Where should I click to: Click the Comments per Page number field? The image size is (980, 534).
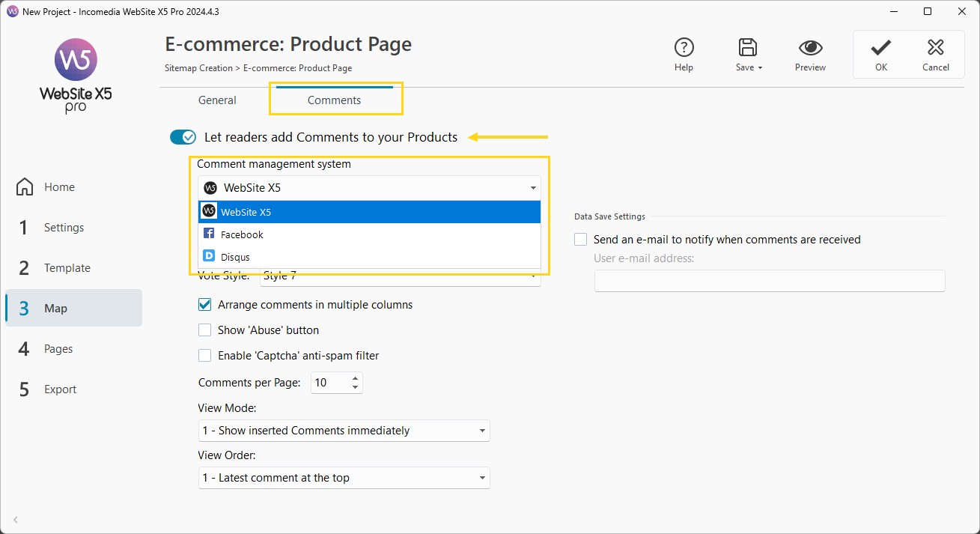tap(329, 383)
